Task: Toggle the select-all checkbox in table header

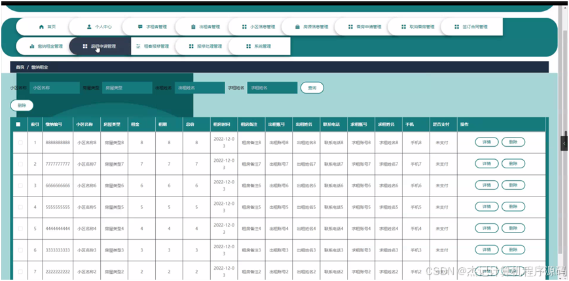Action: click(x=18, y=124)
